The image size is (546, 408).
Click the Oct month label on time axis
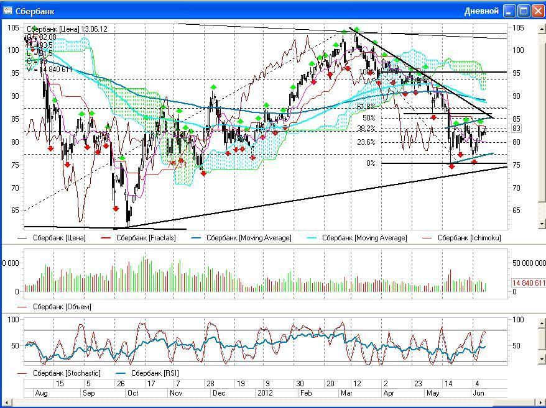pos(132,393)
